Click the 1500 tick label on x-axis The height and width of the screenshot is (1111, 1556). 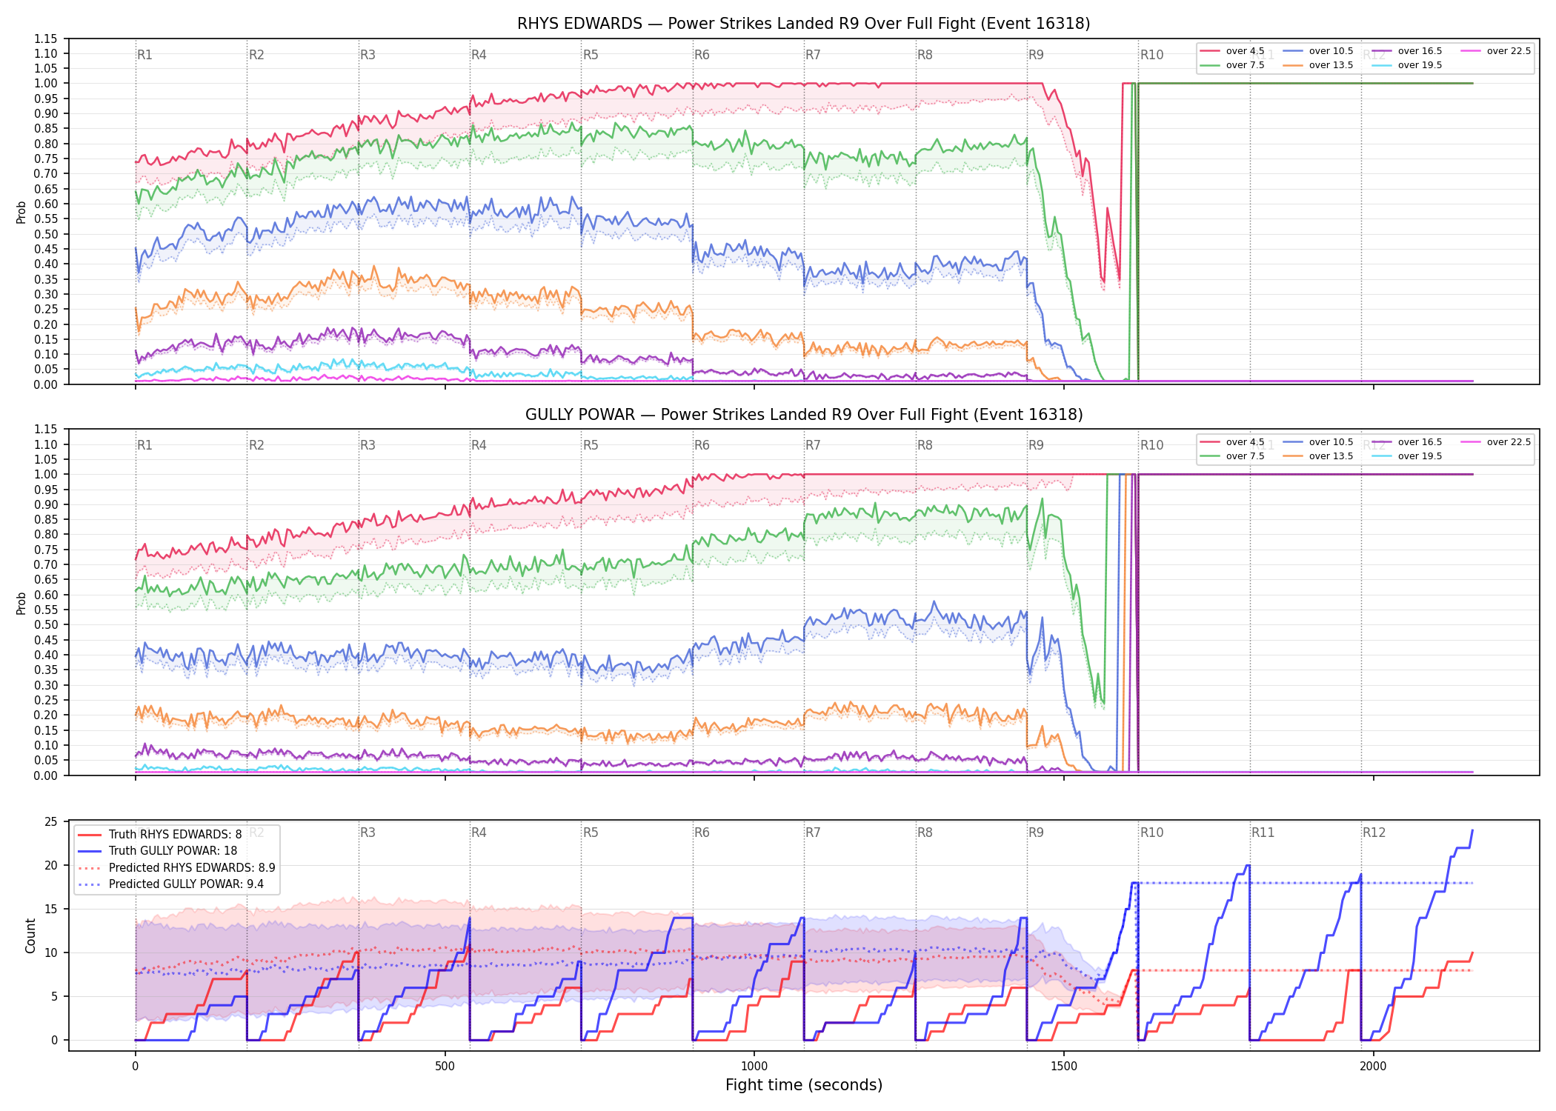[x=1064, y=1067]
